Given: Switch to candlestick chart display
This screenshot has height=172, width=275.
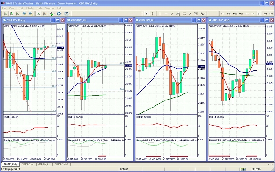Looking at the screenshot, I should click(11, 14).
